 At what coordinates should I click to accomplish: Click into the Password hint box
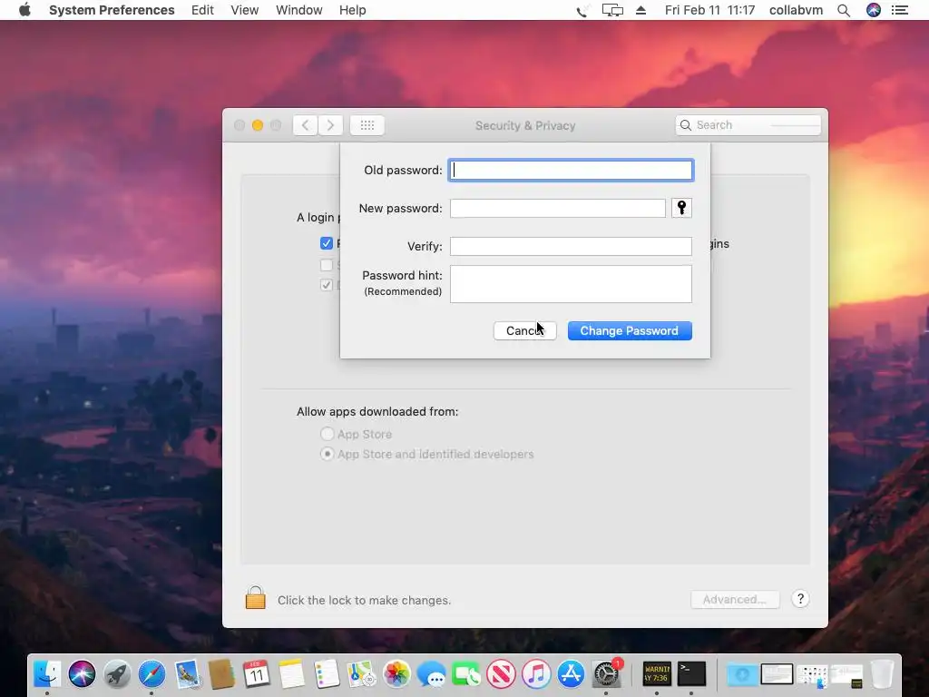571,284
